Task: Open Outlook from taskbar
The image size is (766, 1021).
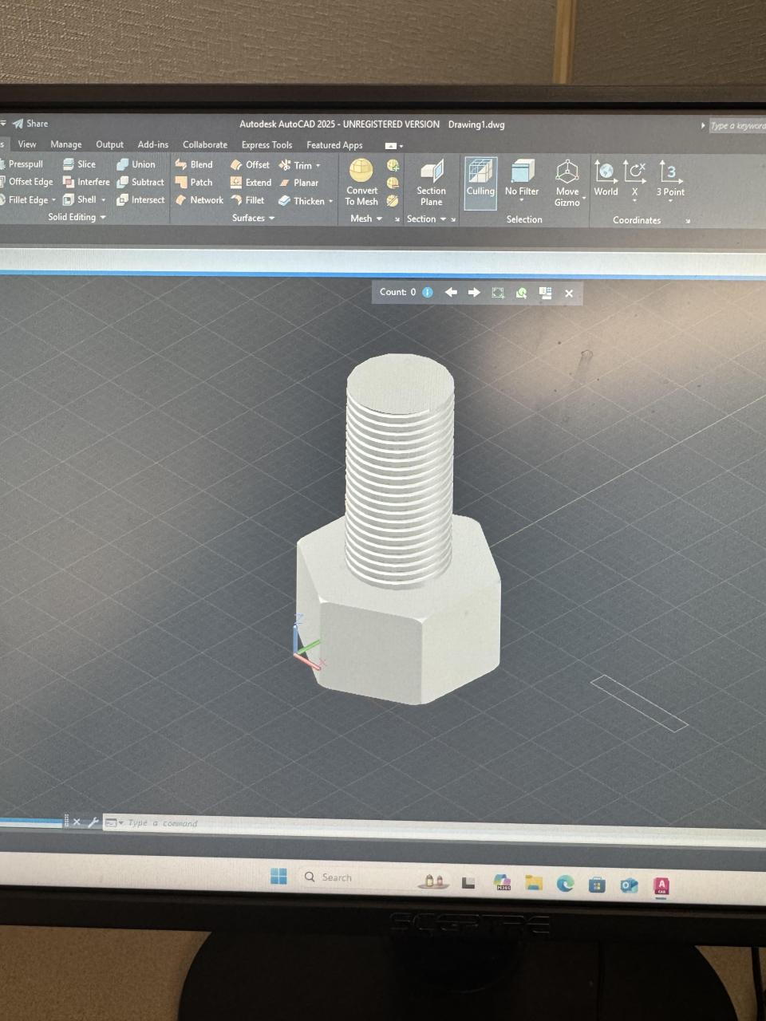Action: pos(629,885)
